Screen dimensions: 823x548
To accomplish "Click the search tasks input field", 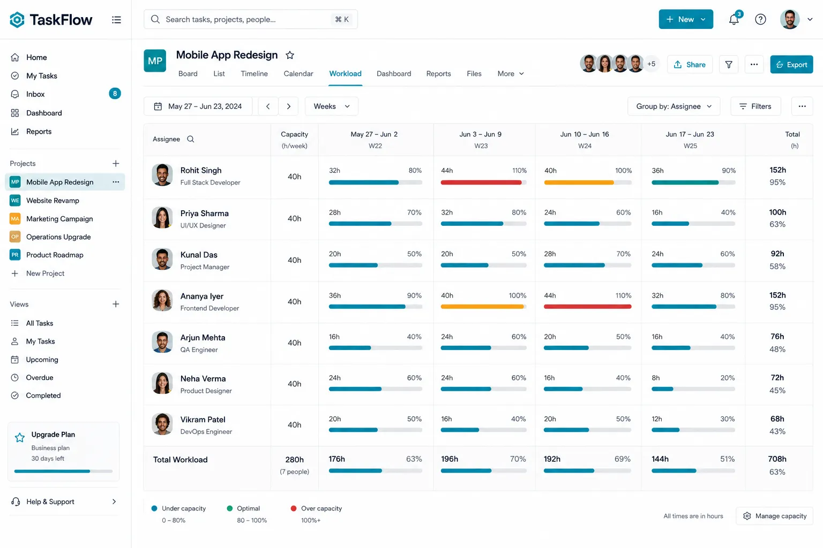I will click(251, 19).
